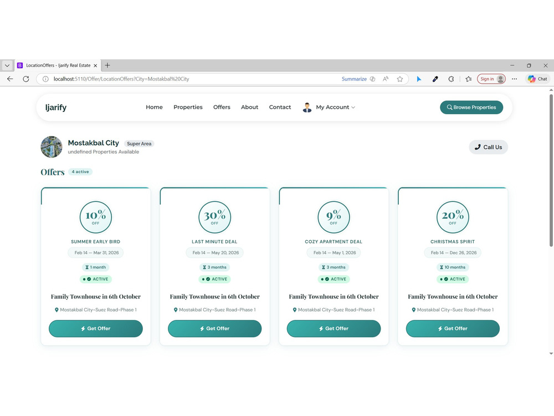Click the 1 month duration tag
Screen dimensions: 554x416
[96, 267]
